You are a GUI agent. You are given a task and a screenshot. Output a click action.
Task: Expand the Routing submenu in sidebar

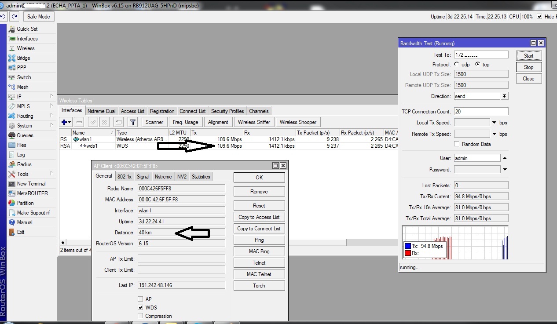tap(51, 116)
